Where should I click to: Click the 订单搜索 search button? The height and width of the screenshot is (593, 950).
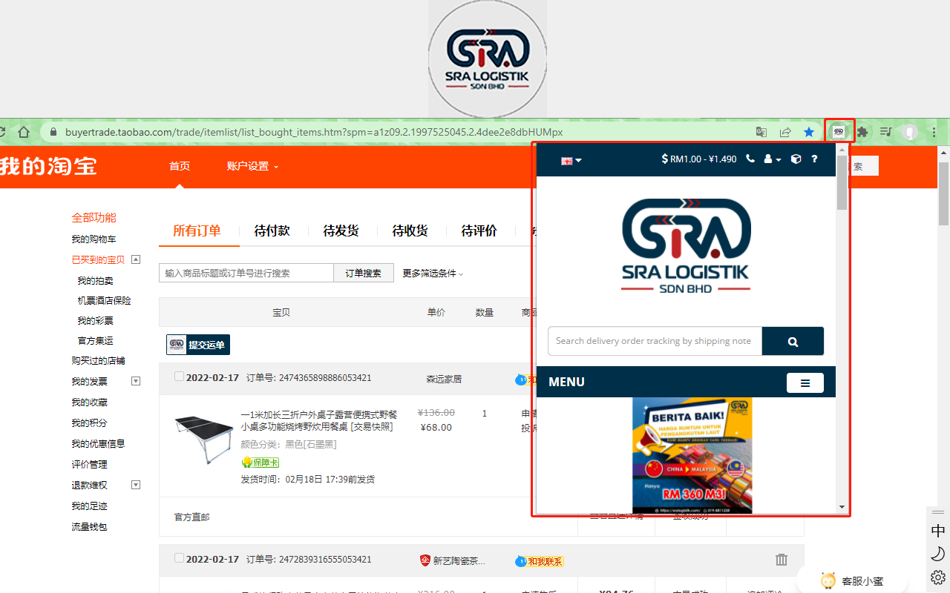coord(363,273)
